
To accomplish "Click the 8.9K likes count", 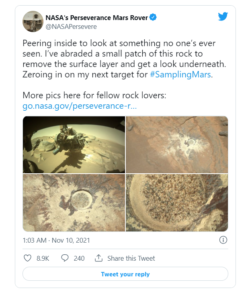I will point(43,258).
